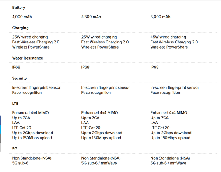Click the light gray share strip
Viewport: 221px width, 172px height.
coord(1,147)
